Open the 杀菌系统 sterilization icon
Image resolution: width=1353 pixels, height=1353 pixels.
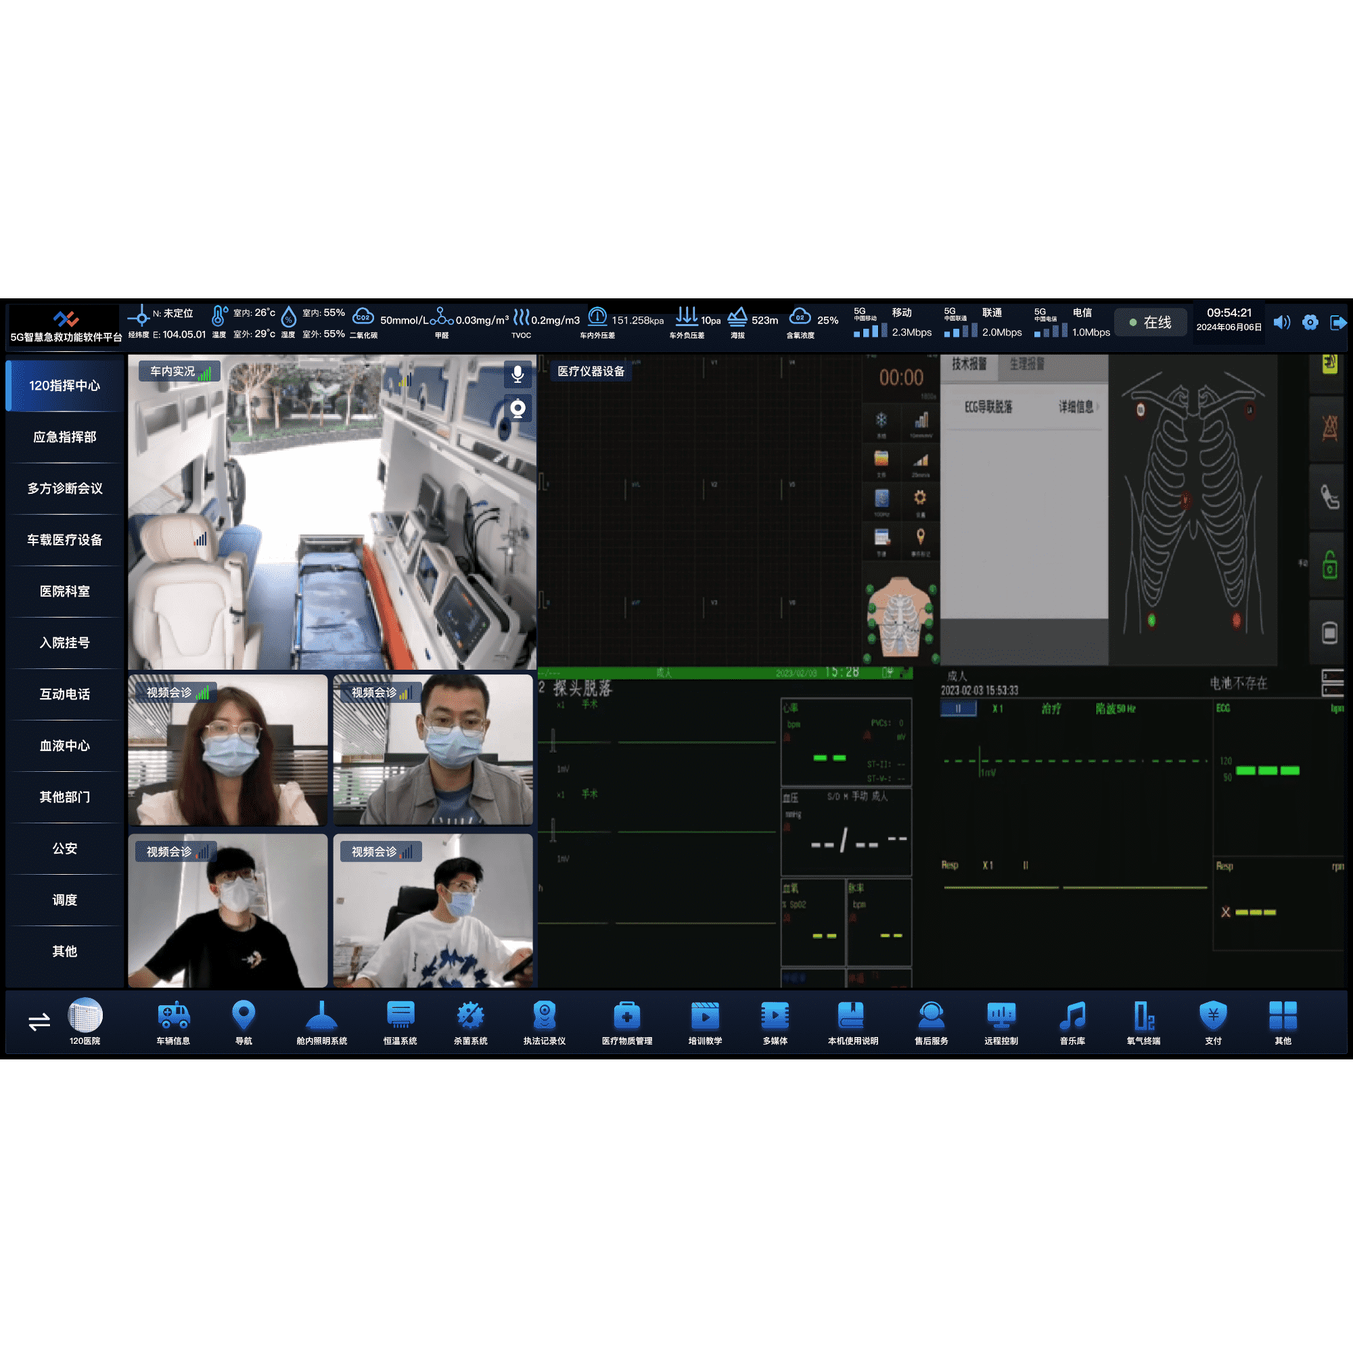(x=470, y=1015)
